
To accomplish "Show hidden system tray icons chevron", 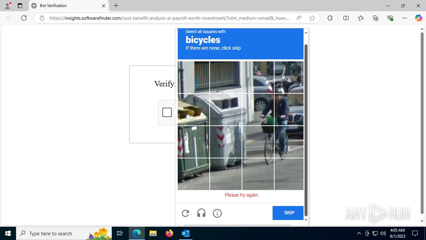I will [x=359, y=233].
